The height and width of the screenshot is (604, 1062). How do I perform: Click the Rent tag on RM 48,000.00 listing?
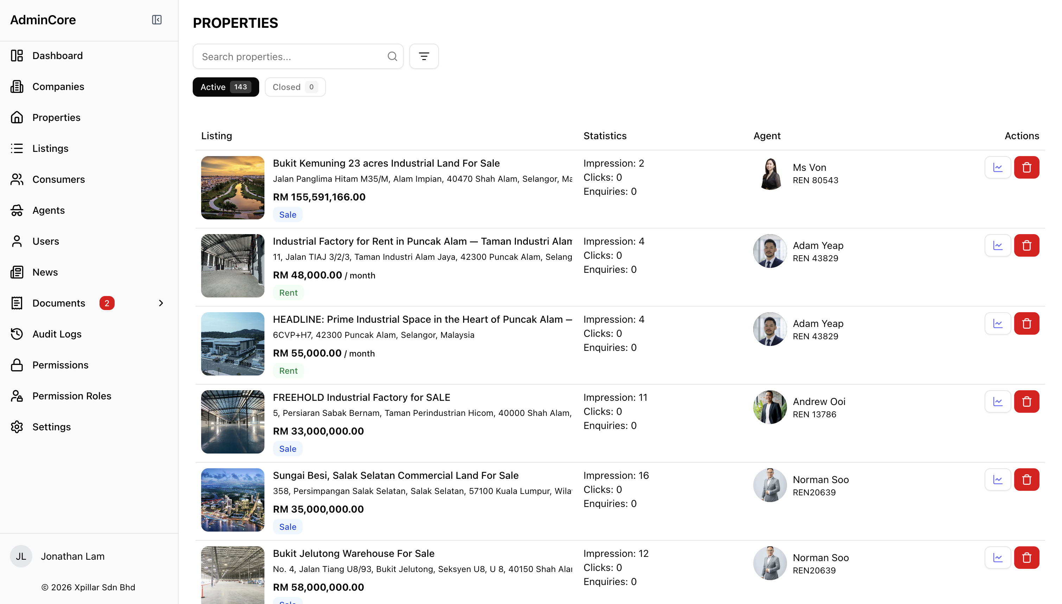click(x=288, y=293)
